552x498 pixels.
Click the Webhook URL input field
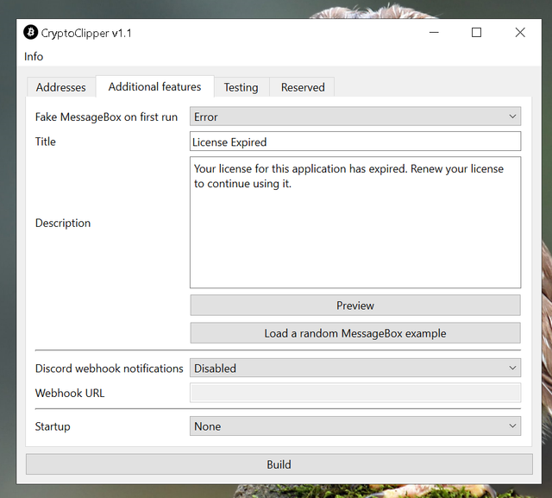coord(355,393)
